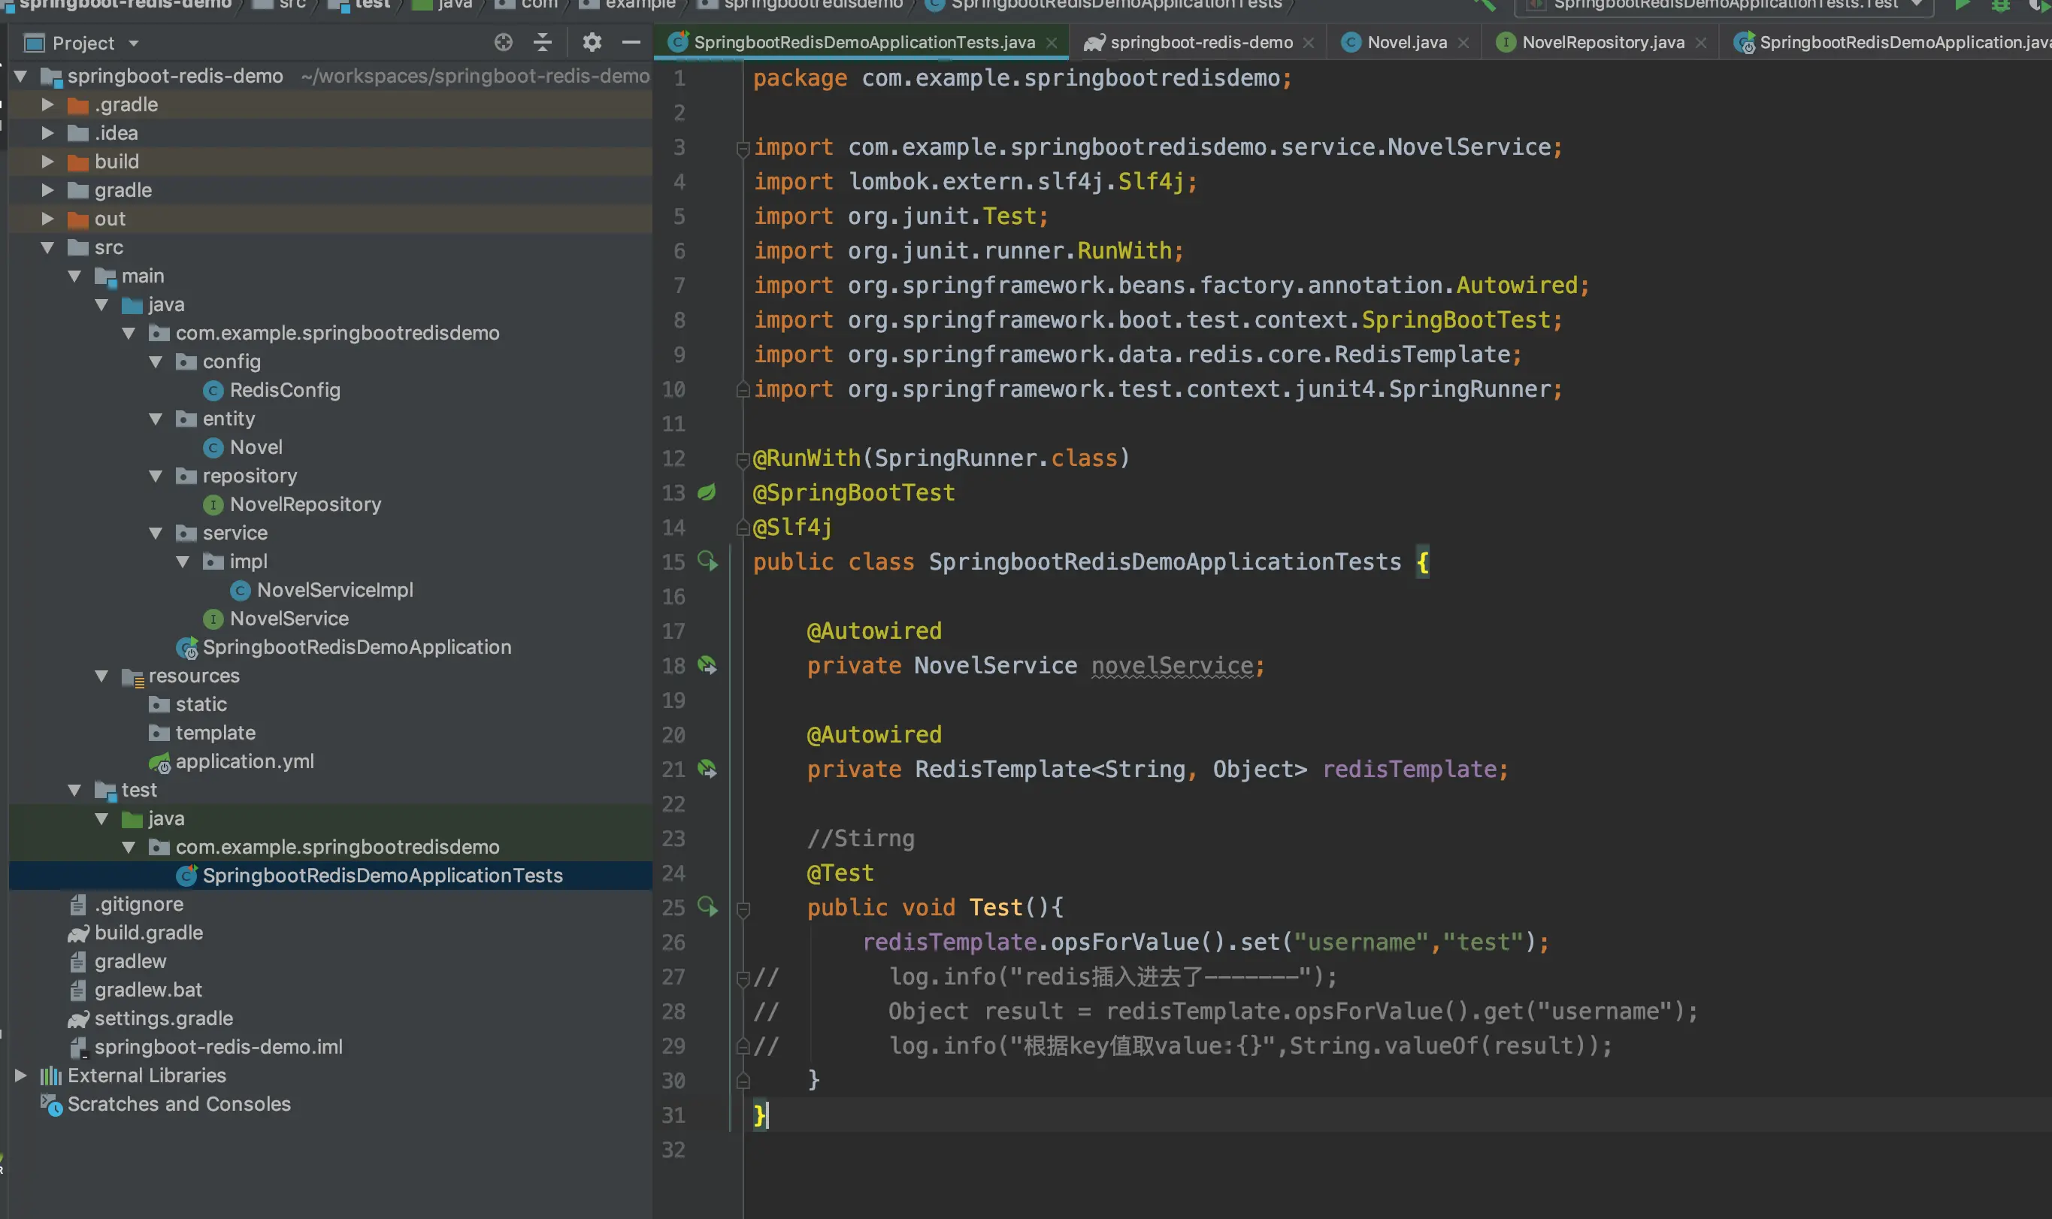Expand the .gradle folder

(47, 104)
